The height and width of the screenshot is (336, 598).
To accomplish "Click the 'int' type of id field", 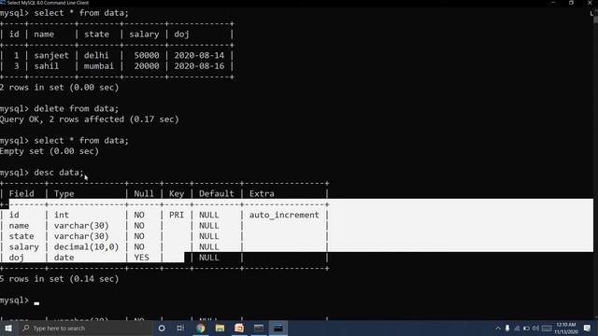I will pos(62,216).
